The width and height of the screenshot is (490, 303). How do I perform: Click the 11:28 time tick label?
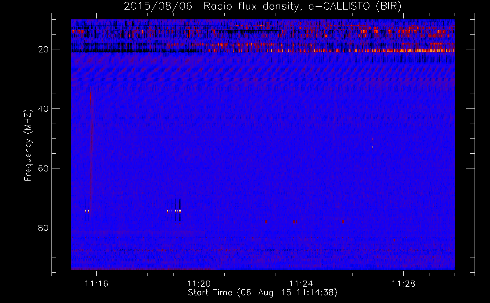(404, 284)
